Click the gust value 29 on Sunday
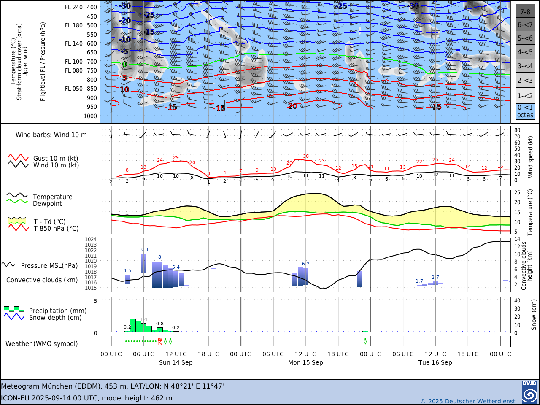540x405 pixels. [176, 158]
